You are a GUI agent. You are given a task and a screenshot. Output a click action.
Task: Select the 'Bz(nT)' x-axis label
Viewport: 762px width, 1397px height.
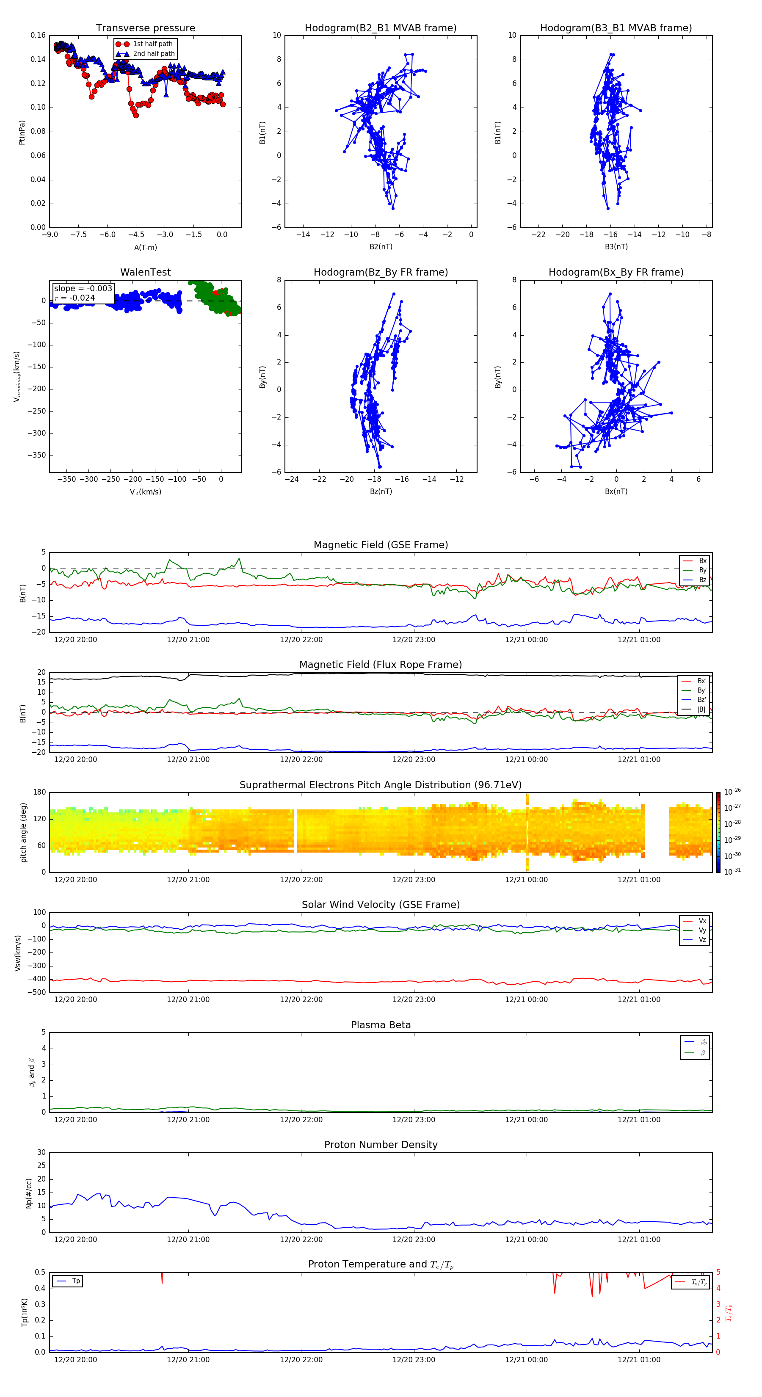coord(381,491)
